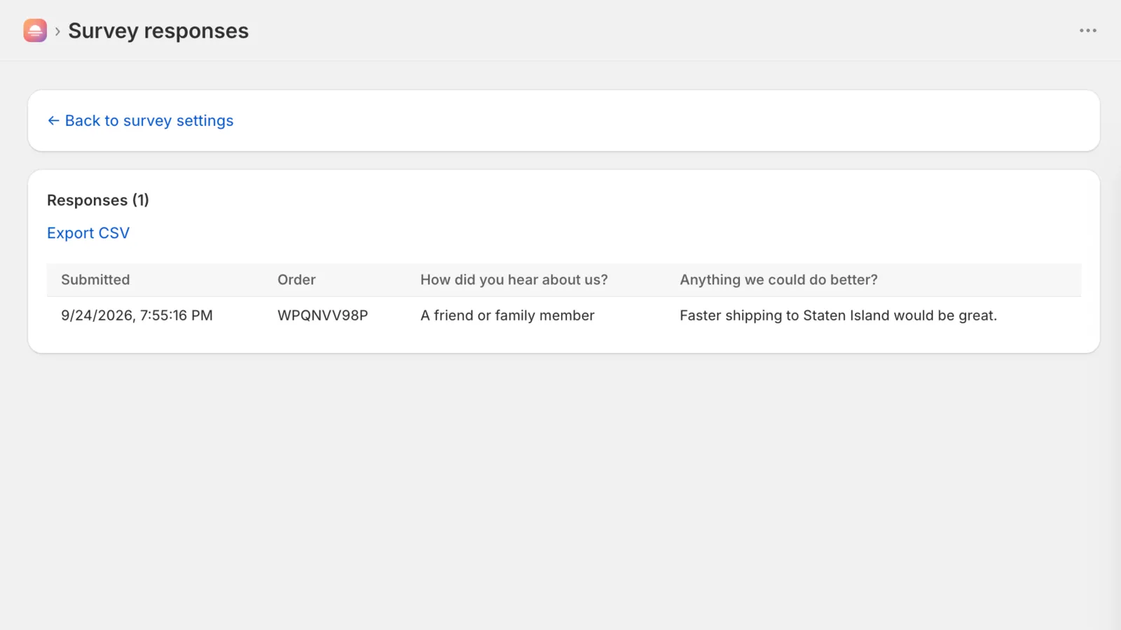The image size is (1121, 630).
Task: Select the 9/24/2026, 7:55:16 PM cell
Action: (x=137, y=316)
